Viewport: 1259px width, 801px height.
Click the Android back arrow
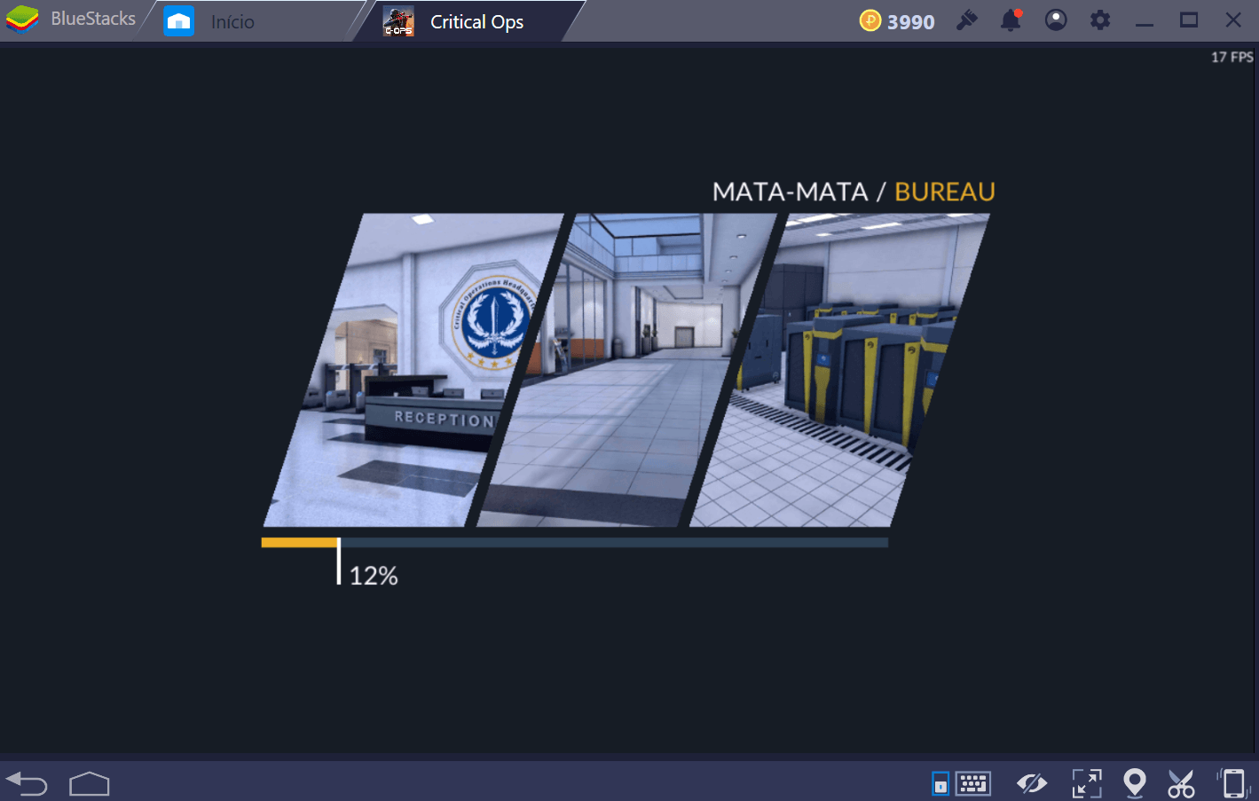click(x=27, y=783)
